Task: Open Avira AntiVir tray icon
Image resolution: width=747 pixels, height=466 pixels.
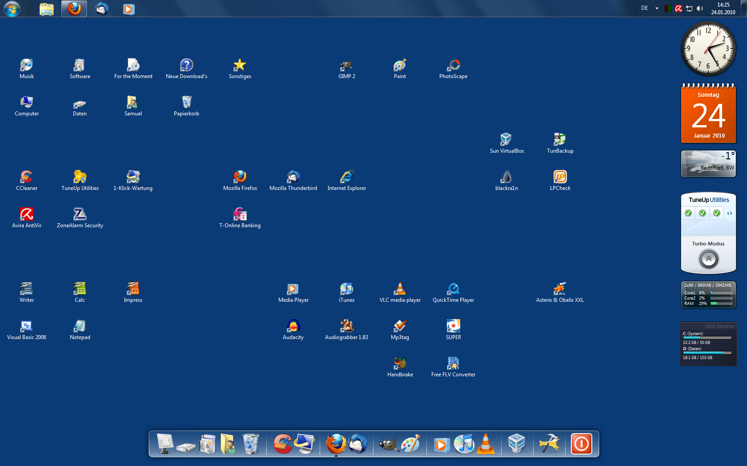Action: coord(679,8)
